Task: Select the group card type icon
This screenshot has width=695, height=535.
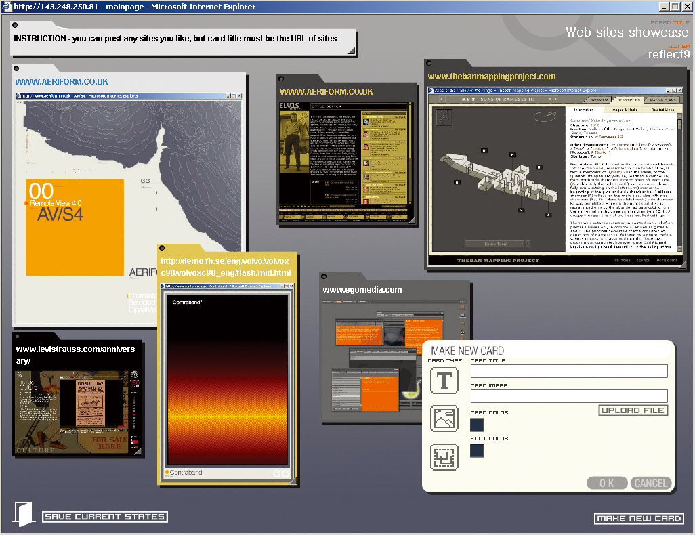Action: click(x=444, y=457)
